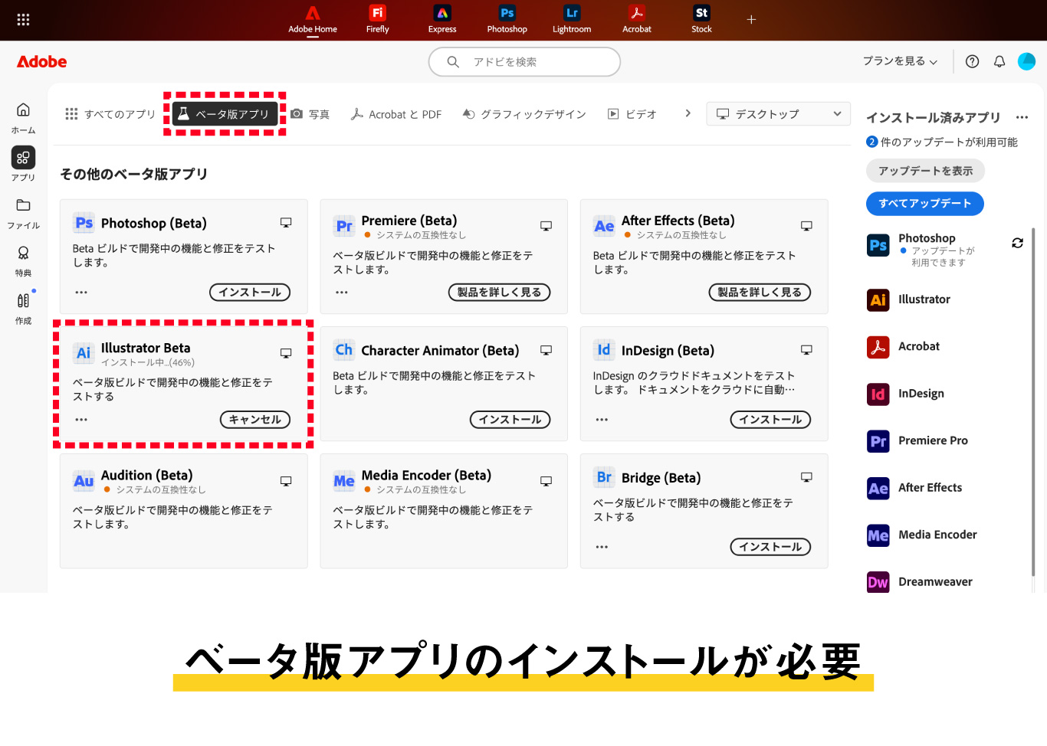Go to Files in left sidebar
This screenshot has width=1047, height=746.
pos(23,212)
